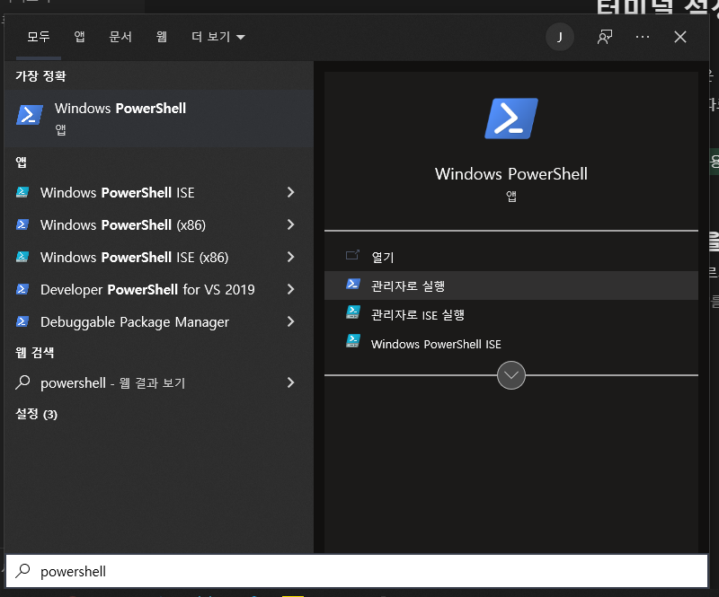Image resolution: width=719 pixels, height=597 pixels.
Task: Click the 관리자로 실행 PowerShell icon
Action: coord(352,284)
